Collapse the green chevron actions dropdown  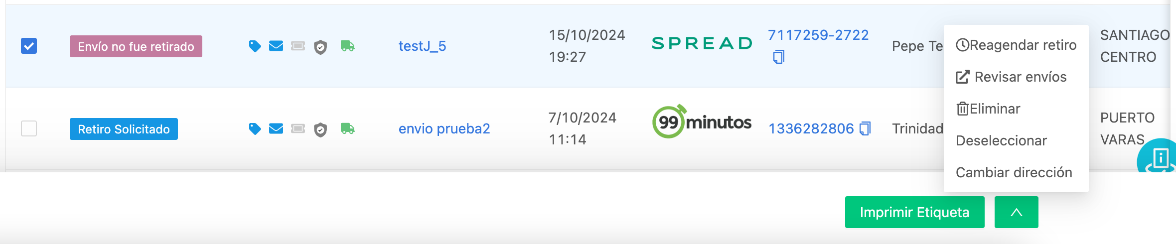tap(1017, 212)
